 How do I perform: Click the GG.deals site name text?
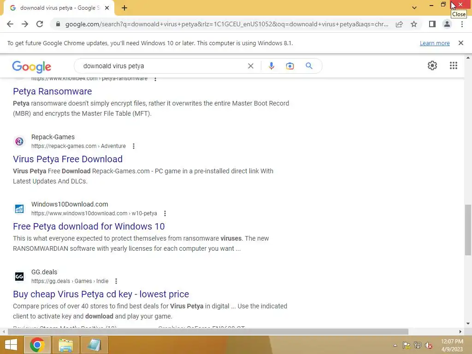(x=44, y=272)
